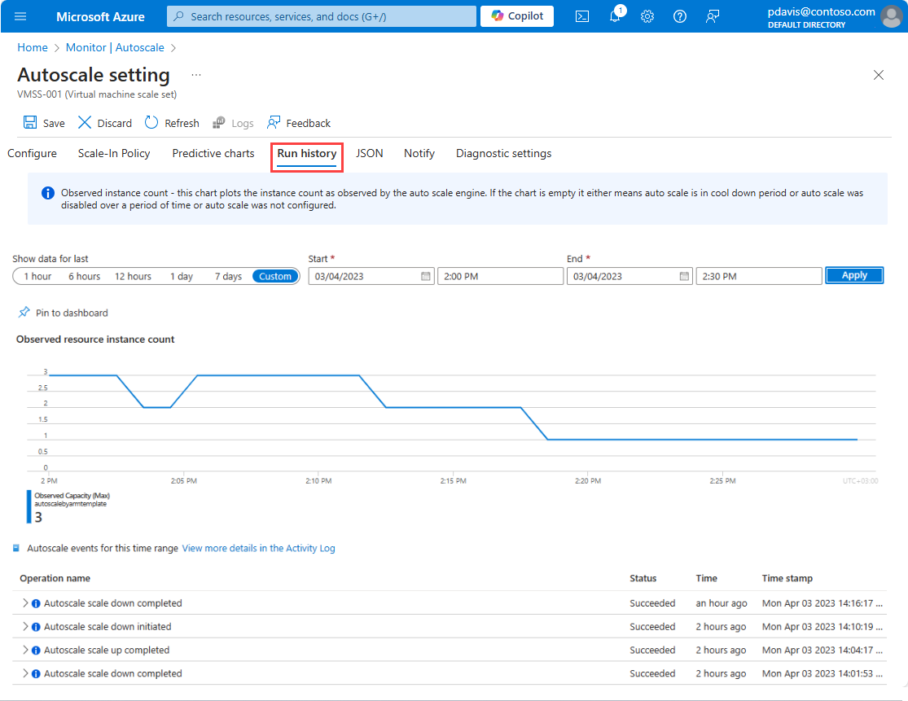Click the End time input field
Screen dimensions: 908x701
tap(758, 276)
